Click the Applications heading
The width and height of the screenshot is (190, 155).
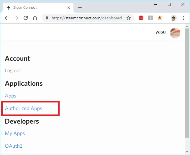coord(24,83)
